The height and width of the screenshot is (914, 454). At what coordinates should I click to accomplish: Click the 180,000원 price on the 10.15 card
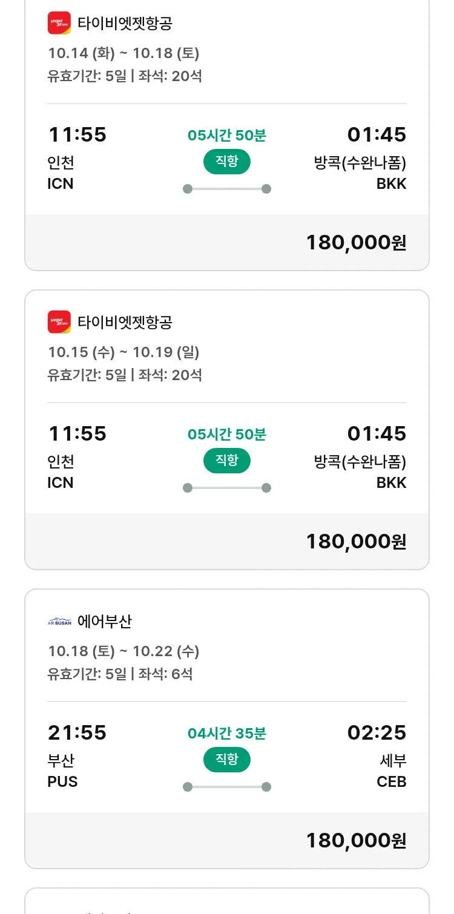pyautogui.click(x=356, y=541)
